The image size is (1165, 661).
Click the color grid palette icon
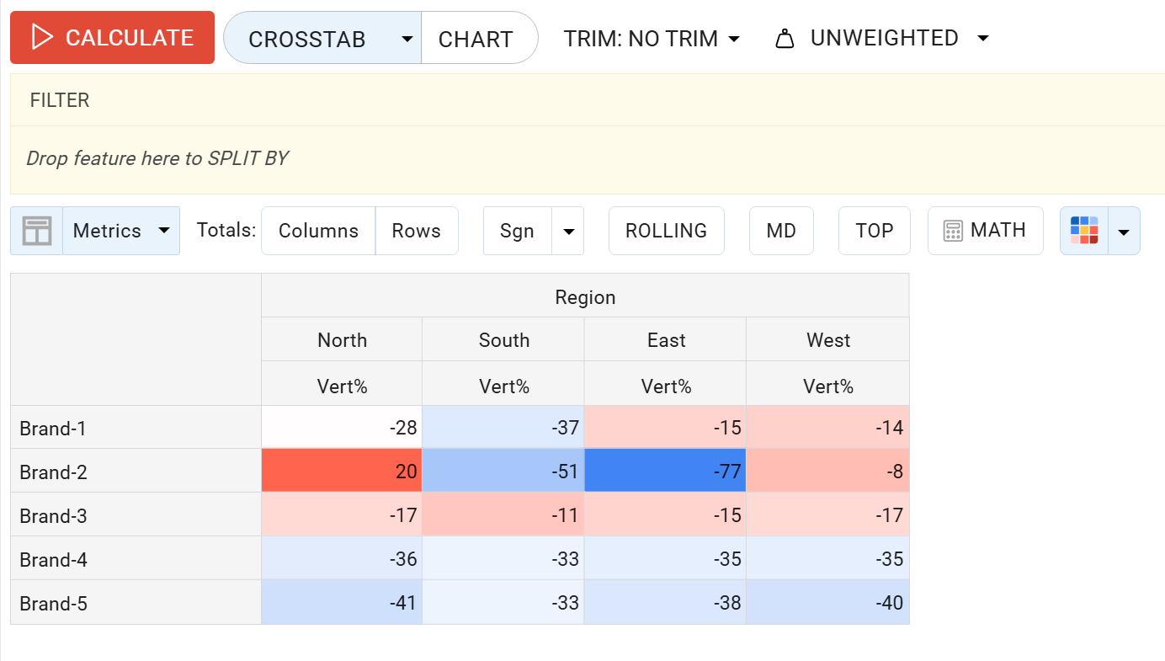point(1083,230)
